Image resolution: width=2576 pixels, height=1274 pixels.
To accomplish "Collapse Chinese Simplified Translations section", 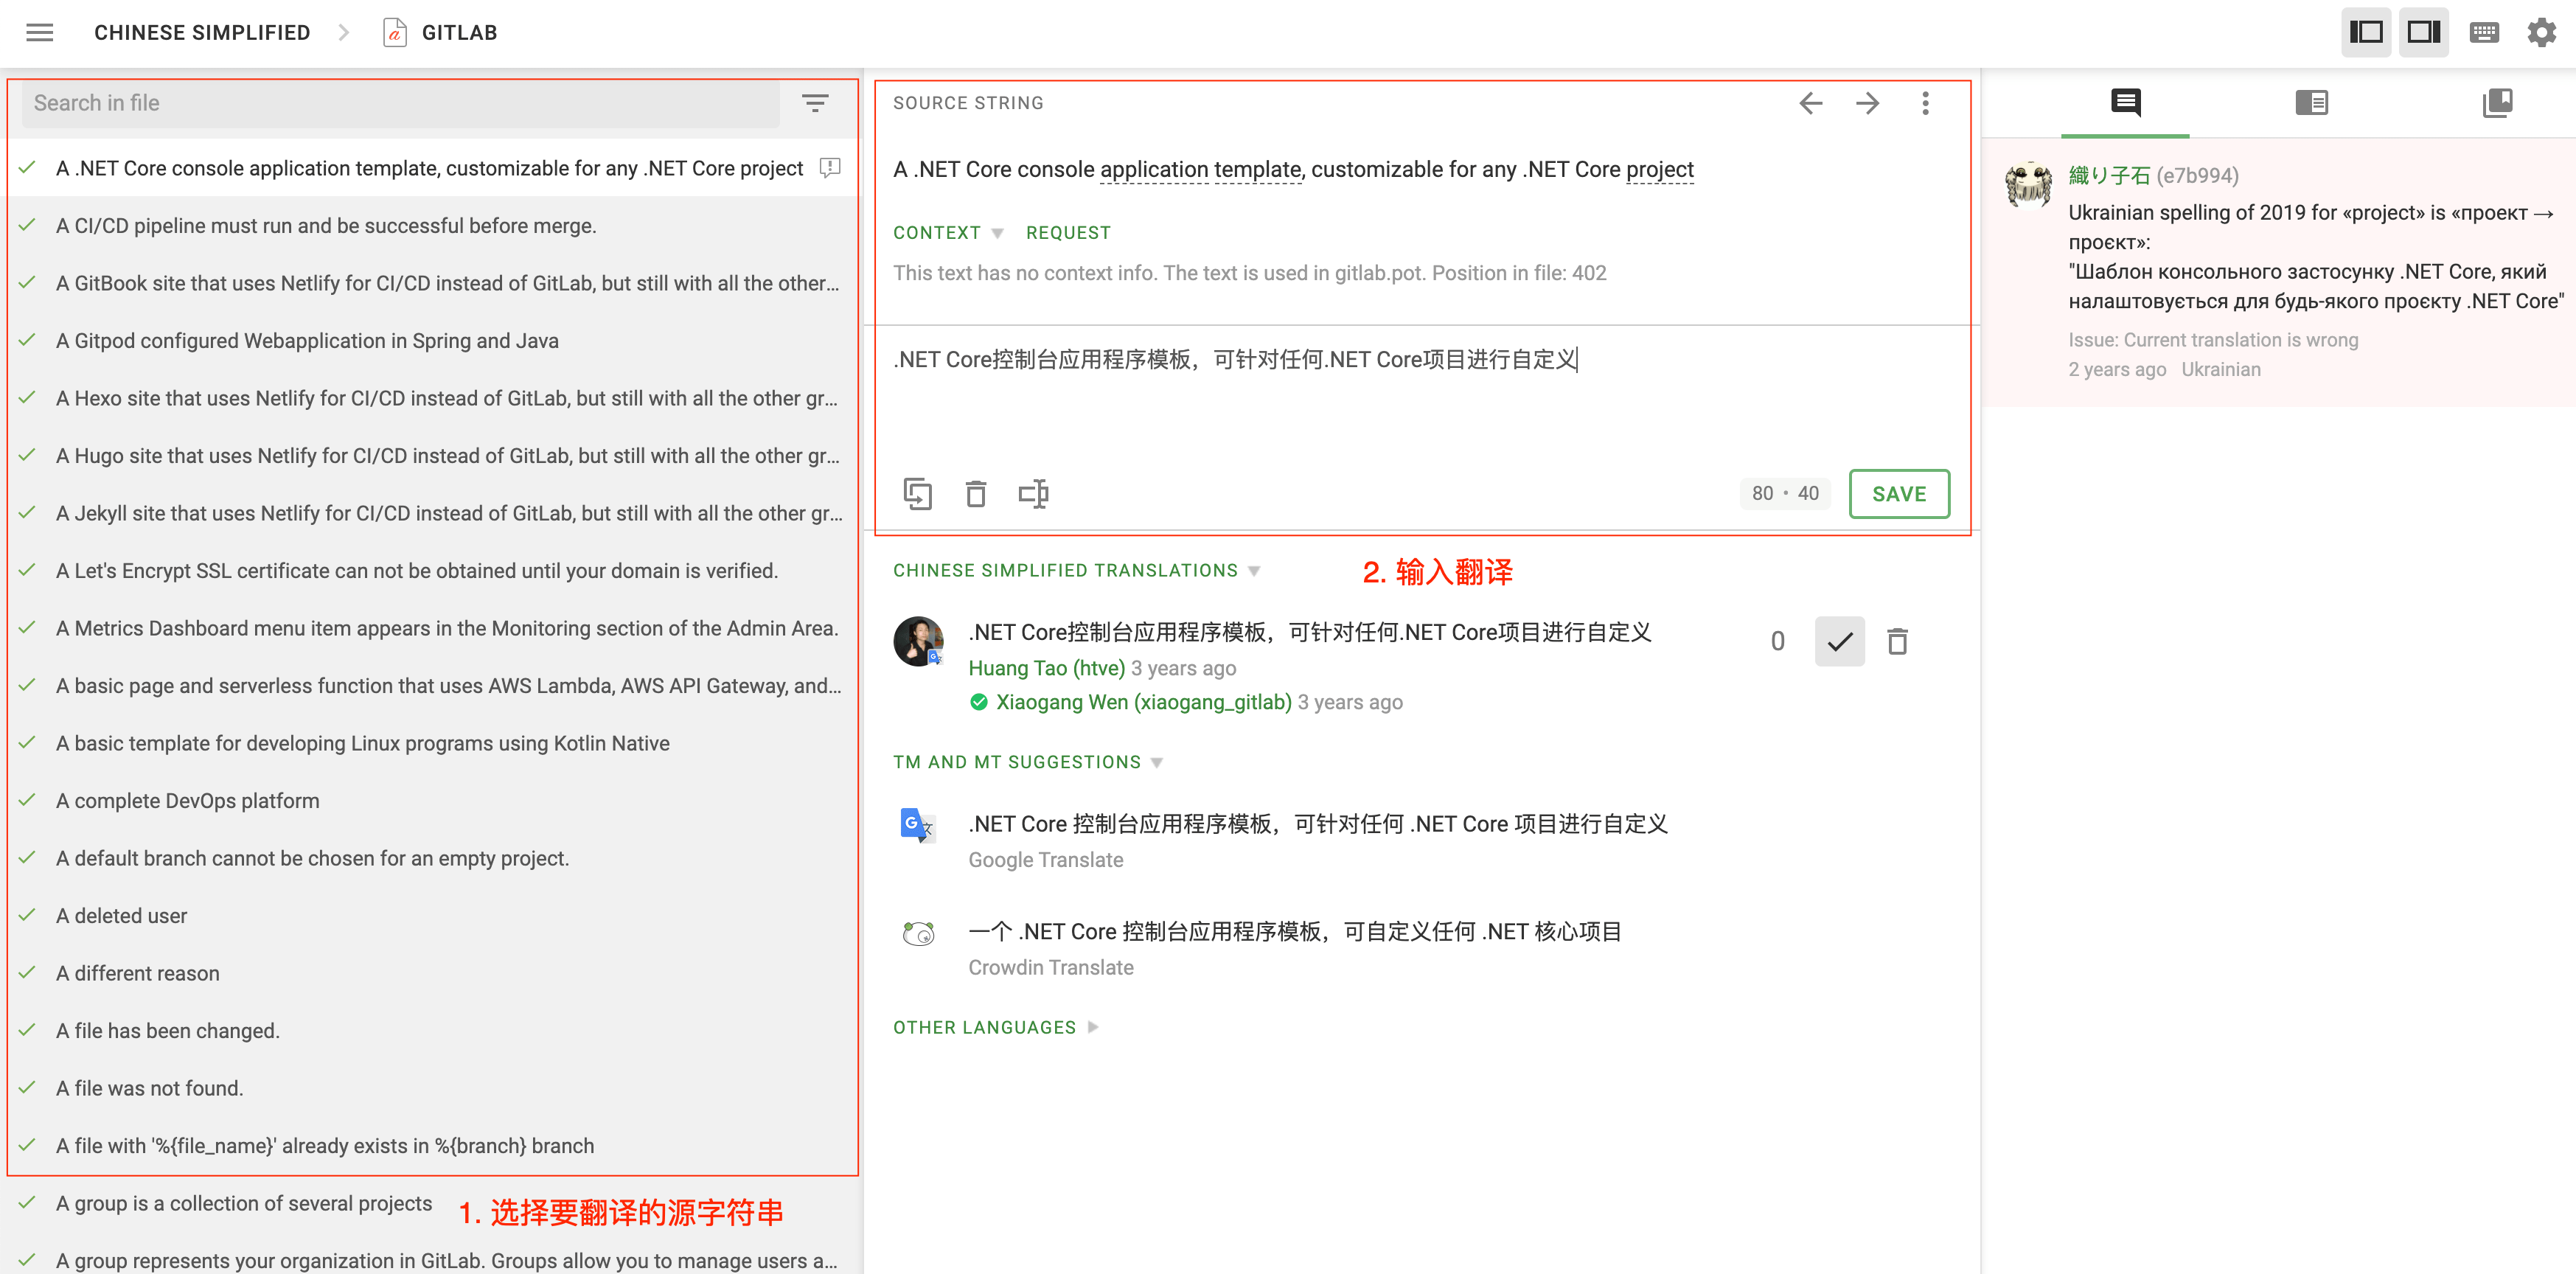I will tap(1076, 571).
